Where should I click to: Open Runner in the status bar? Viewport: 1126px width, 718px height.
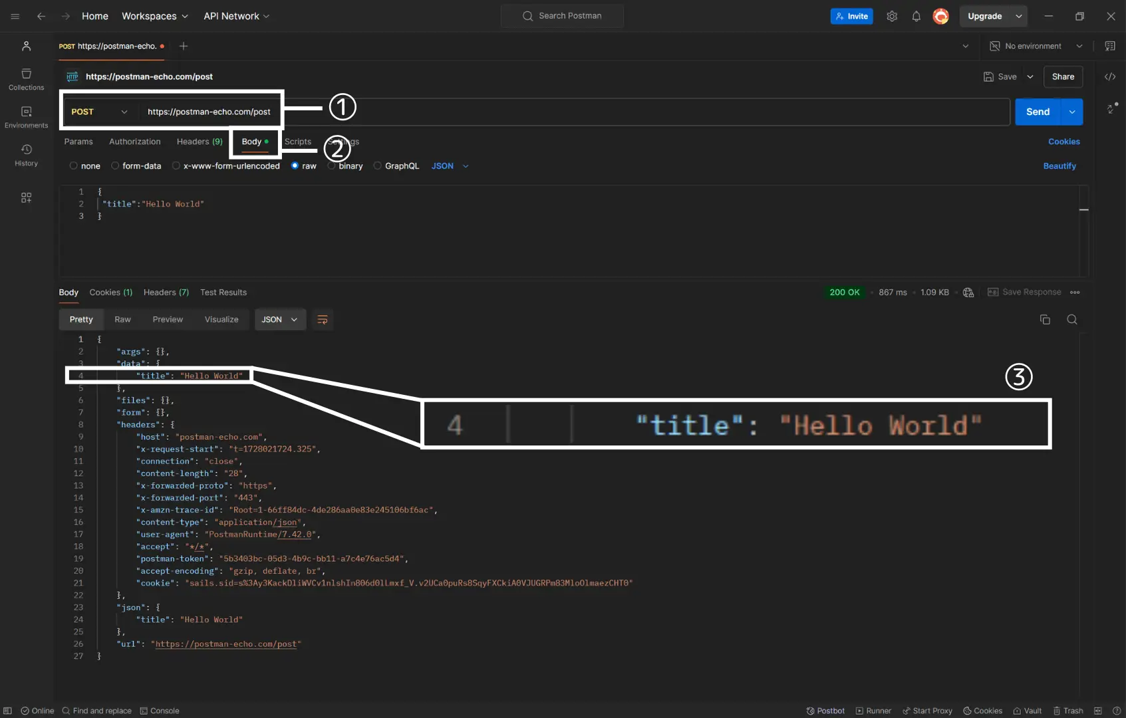873,711
